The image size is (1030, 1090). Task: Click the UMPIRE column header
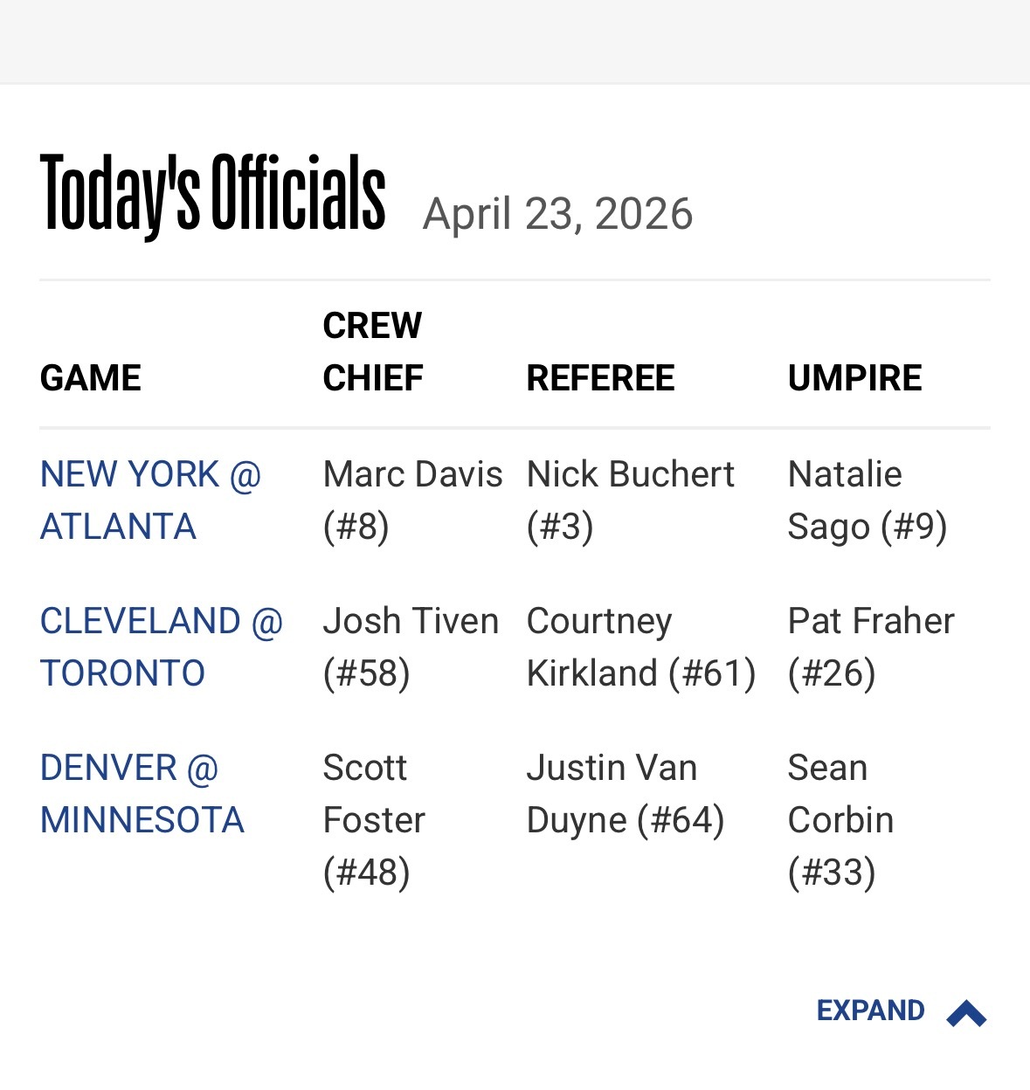(854, 378)
